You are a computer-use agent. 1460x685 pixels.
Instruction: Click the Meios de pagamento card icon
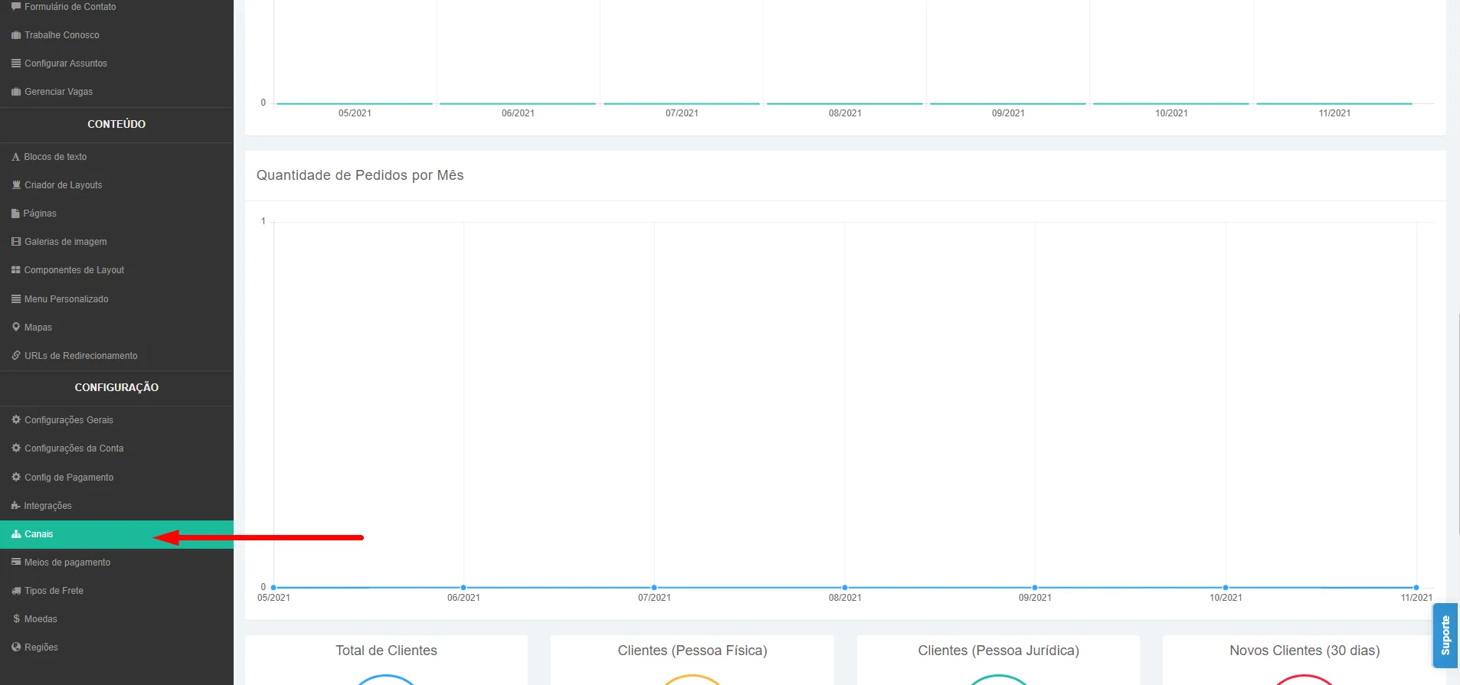point(16,563)
